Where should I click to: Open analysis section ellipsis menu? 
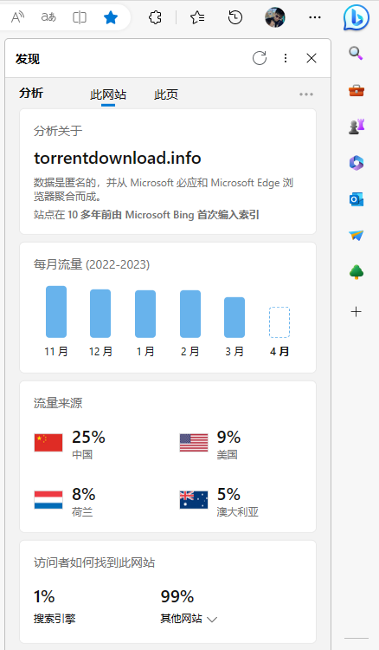(306, 94)
